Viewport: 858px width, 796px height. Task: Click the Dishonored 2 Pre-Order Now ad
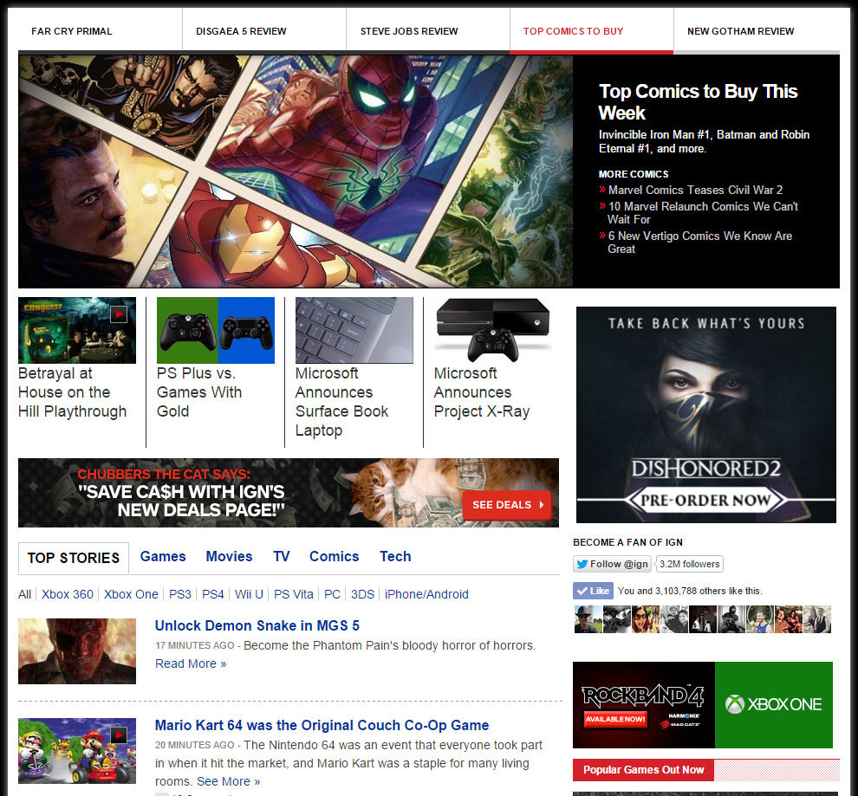coord(705,501)
